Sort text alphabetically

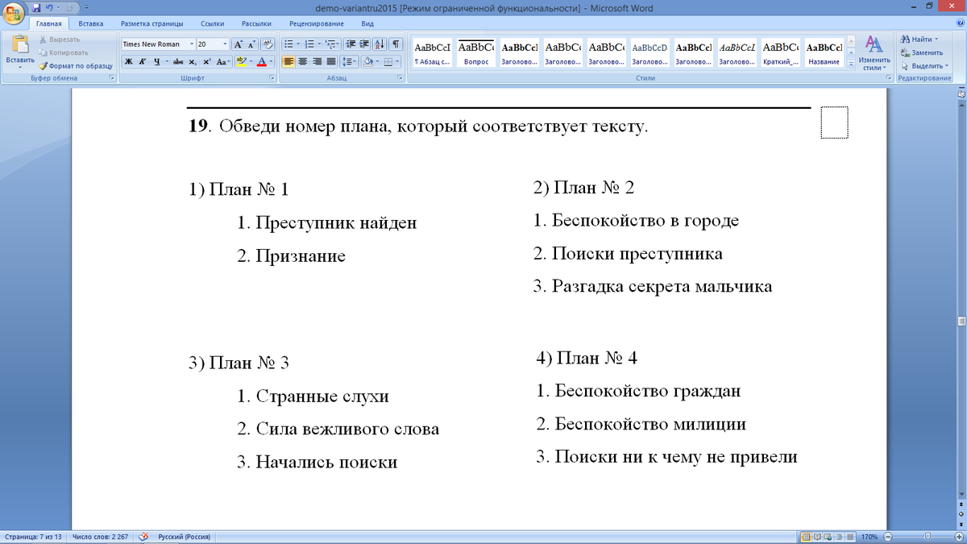(x=380, y=44)
